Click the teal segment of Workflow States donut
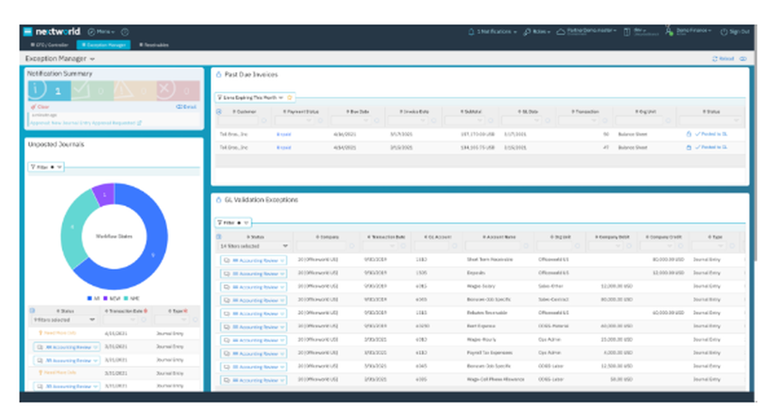The image size is (774, 414). point(73,227)
